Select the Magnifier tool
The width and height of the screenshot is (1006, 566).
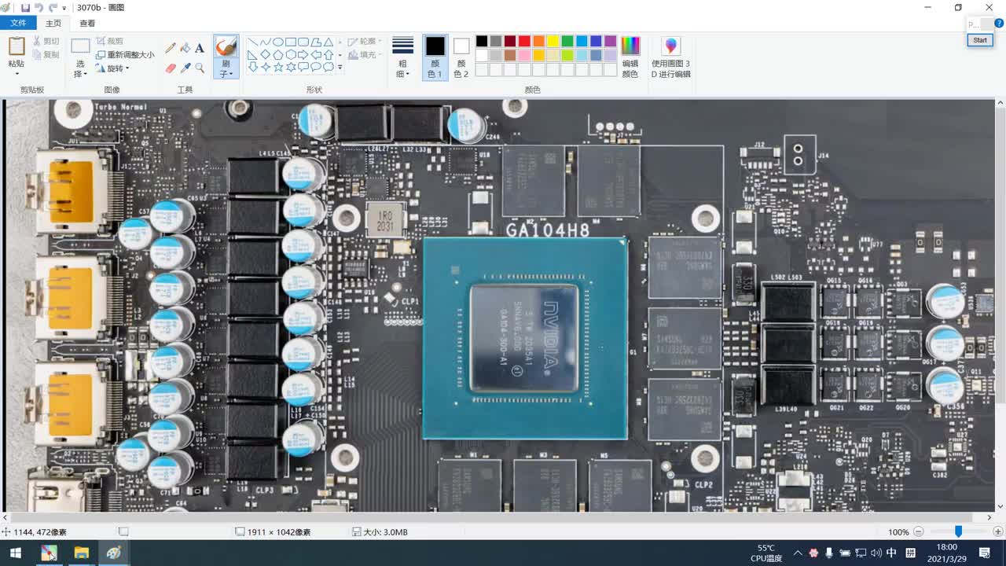coord(200,68)
